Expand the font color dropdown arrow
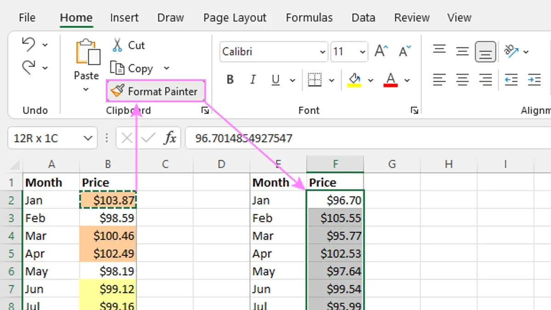This screenshot has height=310, width=551. click(407, 80)
